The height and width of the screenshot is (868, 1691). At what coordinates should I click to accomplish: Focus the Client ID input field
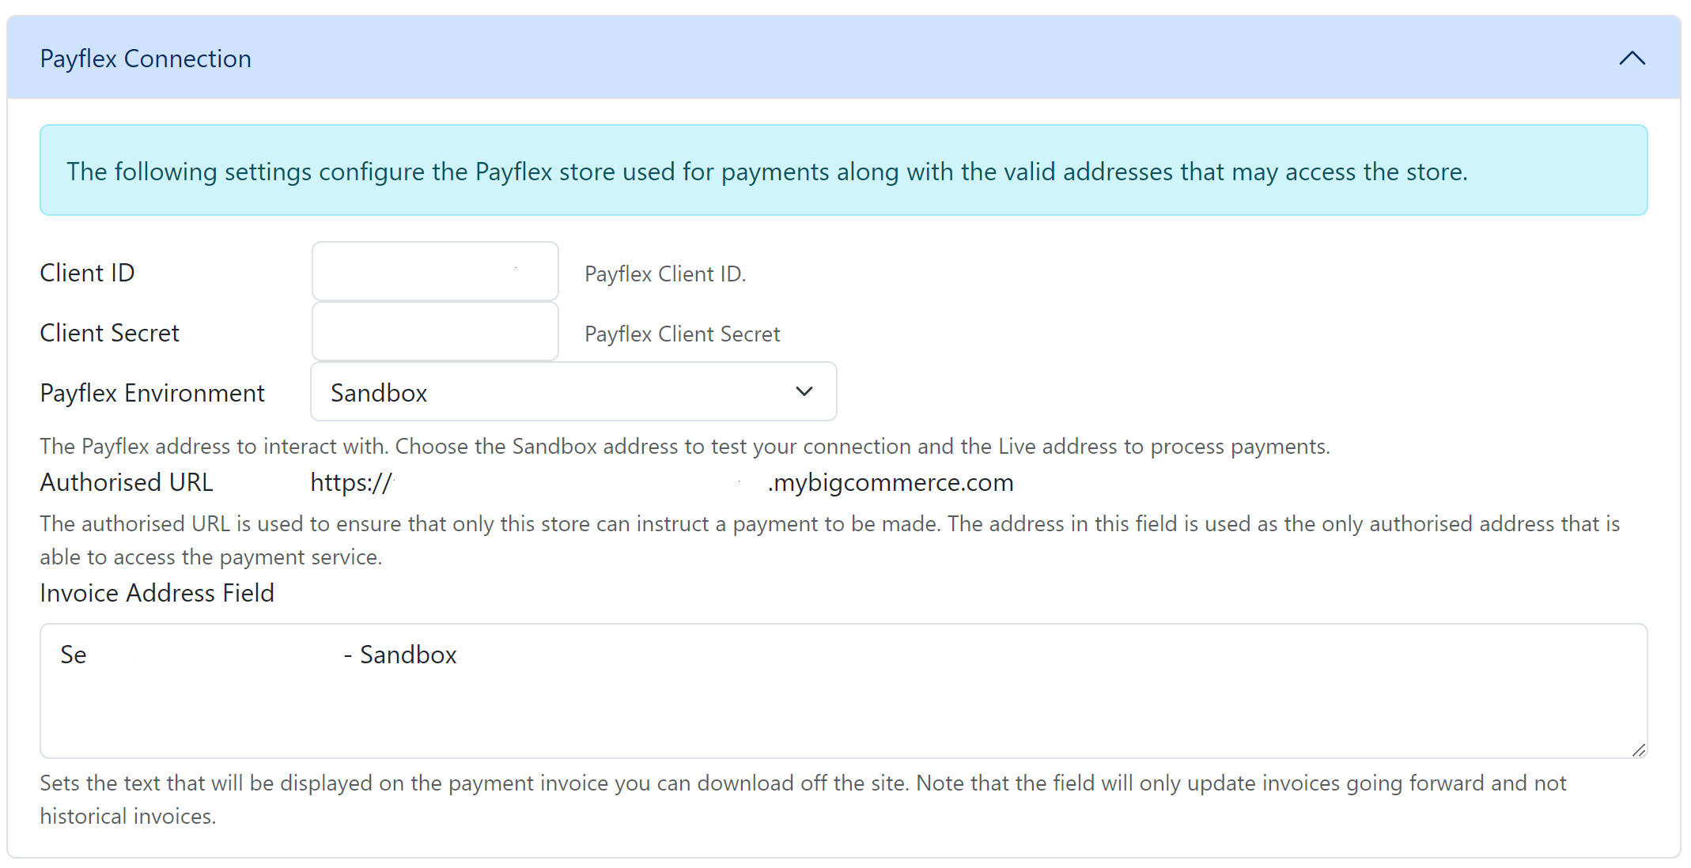click(x=435, y=271)
